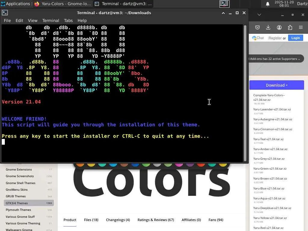Download Complete-Yaru-Colors-v21.04.tar.xz
This screenshot has width=308, height=231.
pos(269,97)
